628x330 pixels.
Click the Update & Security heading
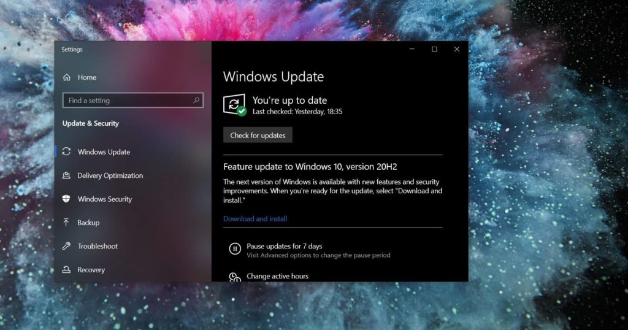click(91, 123)
